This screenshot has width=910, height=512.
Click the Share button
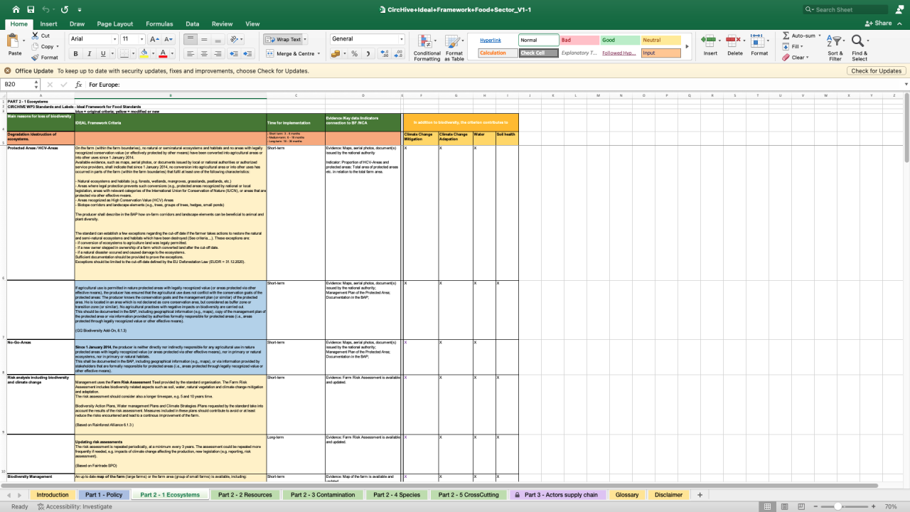point(879,23)
